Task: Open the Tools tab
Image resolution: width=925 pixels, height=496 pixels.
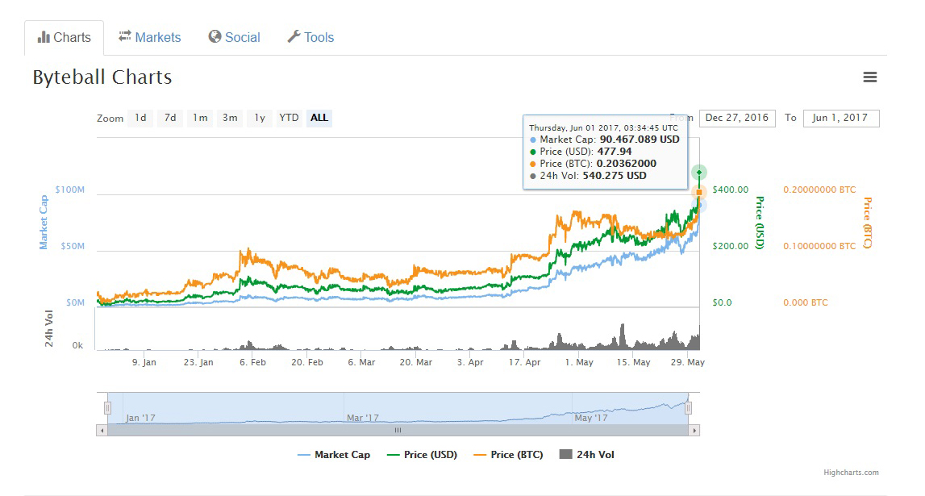Action: [x=311, y=37]
